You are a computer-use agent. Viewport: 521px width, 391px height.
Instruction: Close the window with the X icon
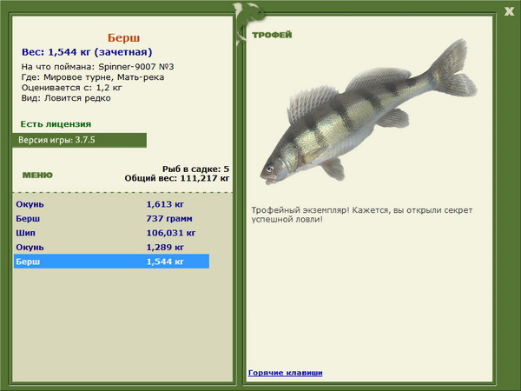tap(509, 11)
